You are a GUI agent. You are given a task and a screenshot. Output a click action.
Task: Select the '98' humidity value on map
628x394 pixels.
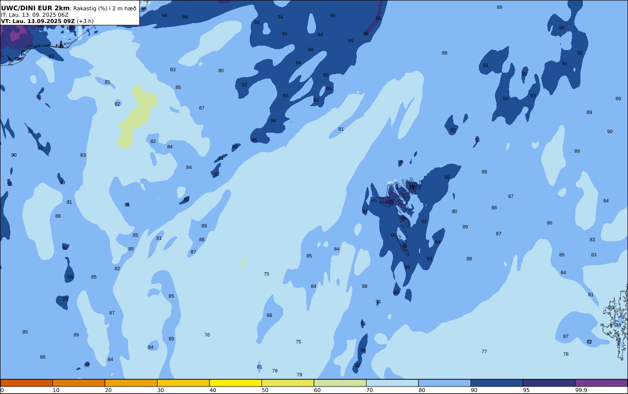point(413,187)
